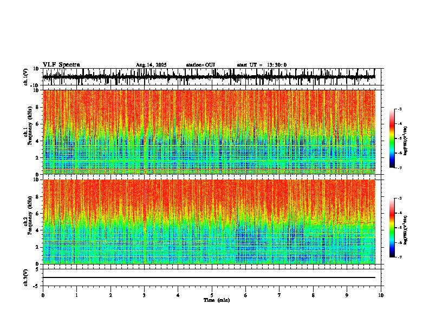The height and width of the screenshot is (331, 429).
Task: Click the "station=OUI" header label
Action: 200,65
